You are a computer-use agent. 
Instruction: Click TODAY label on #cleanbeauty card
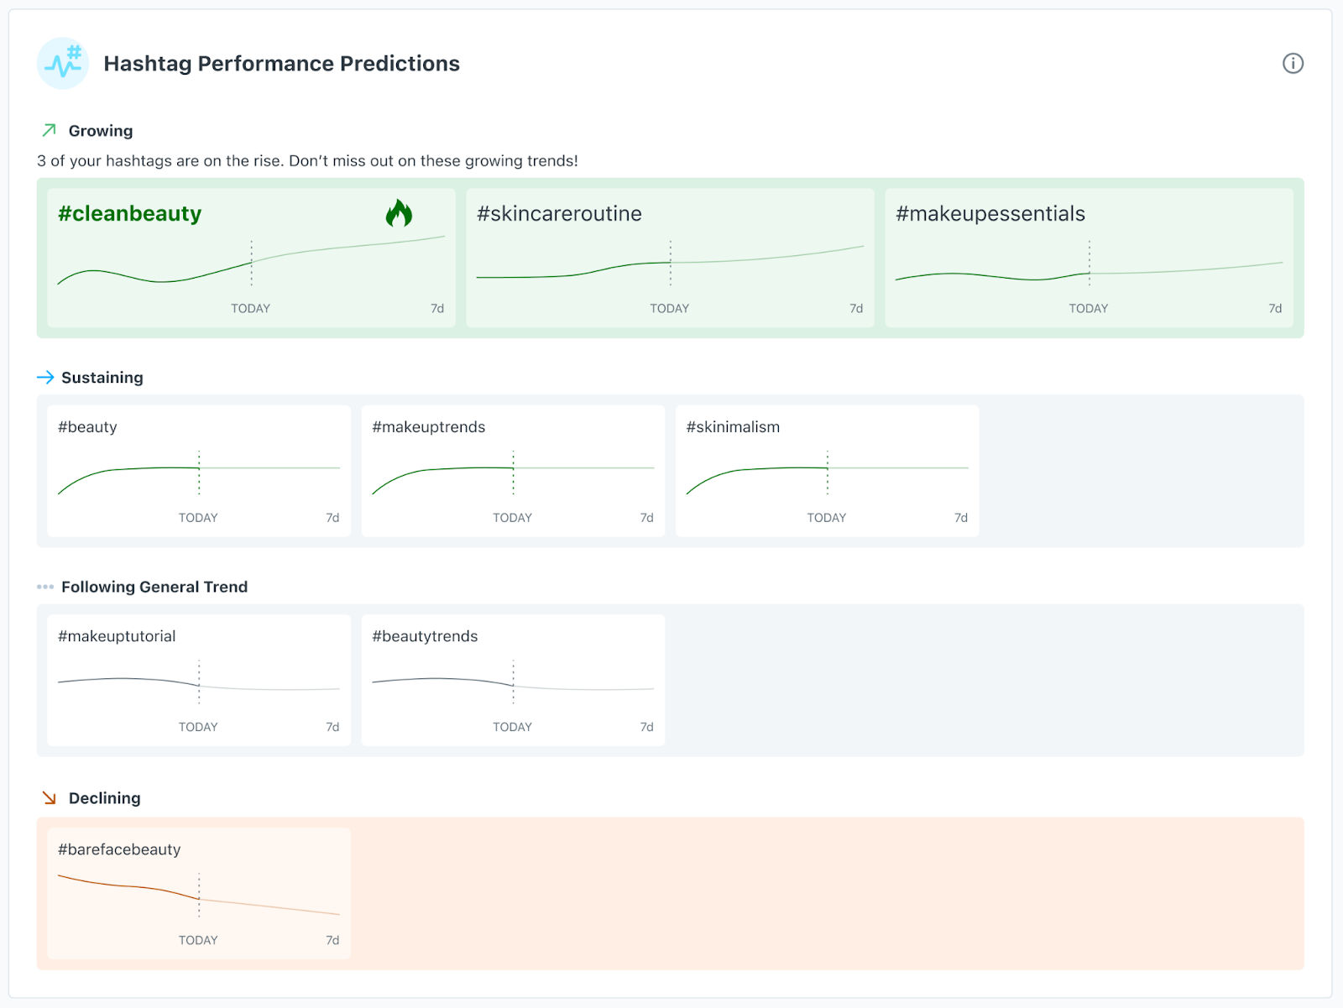click(251, 309)
